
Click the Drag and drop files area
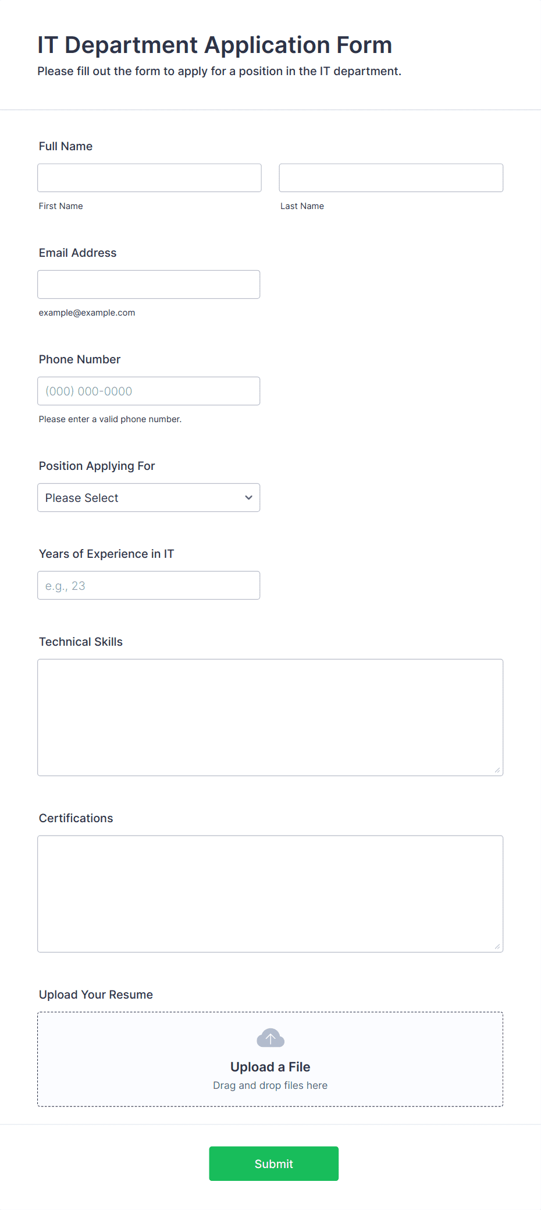270,1085
